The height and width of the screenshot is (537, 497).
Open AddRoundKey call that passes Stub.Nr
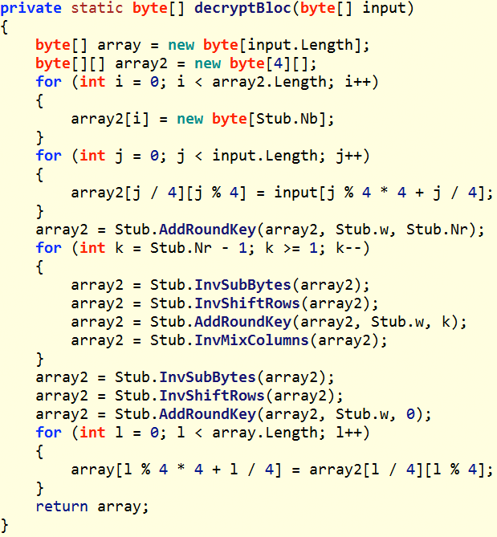208,230
